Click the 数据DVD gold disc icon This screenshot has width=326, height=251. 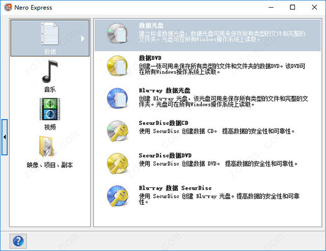[x=117, y=66]
